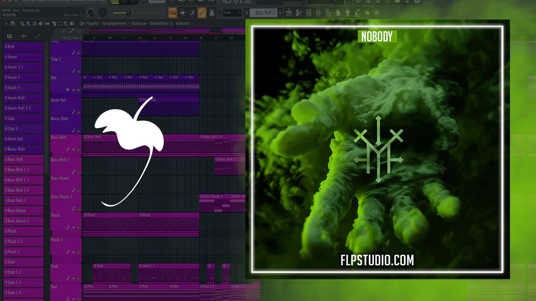Select the Stab 1 2 clip in playlist

click(x=169, y=273)
